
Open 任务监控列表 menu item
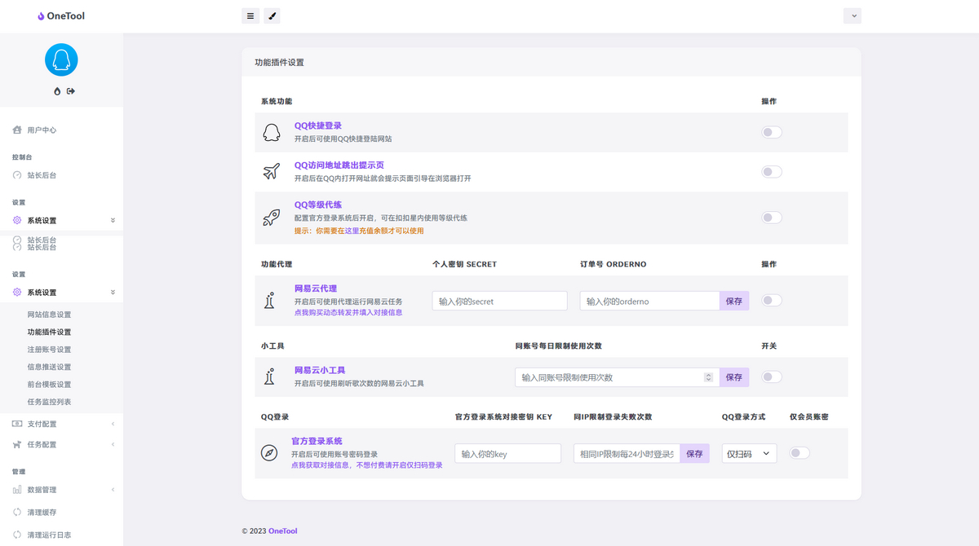49,402
